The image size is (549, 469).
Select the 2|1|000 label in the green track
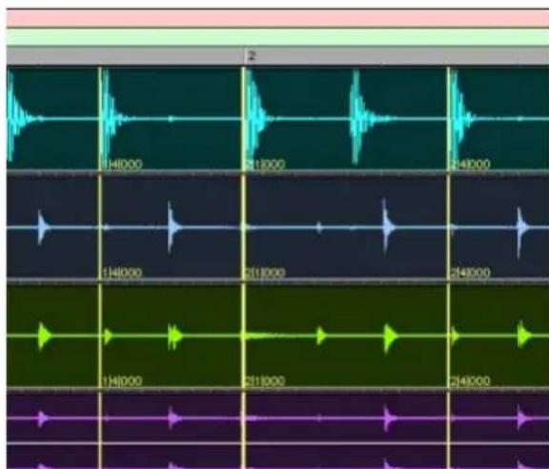pyautogui.click(x=265, y=381)
